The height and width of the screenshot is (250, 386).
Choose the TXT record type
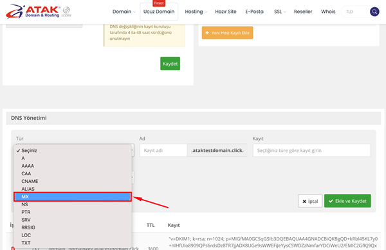coord(73,243)
